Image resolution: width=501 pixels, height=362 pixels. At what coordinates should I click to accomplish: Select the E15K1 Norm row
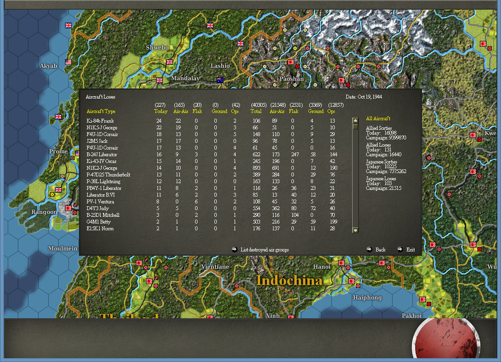(x=211, y=228)
